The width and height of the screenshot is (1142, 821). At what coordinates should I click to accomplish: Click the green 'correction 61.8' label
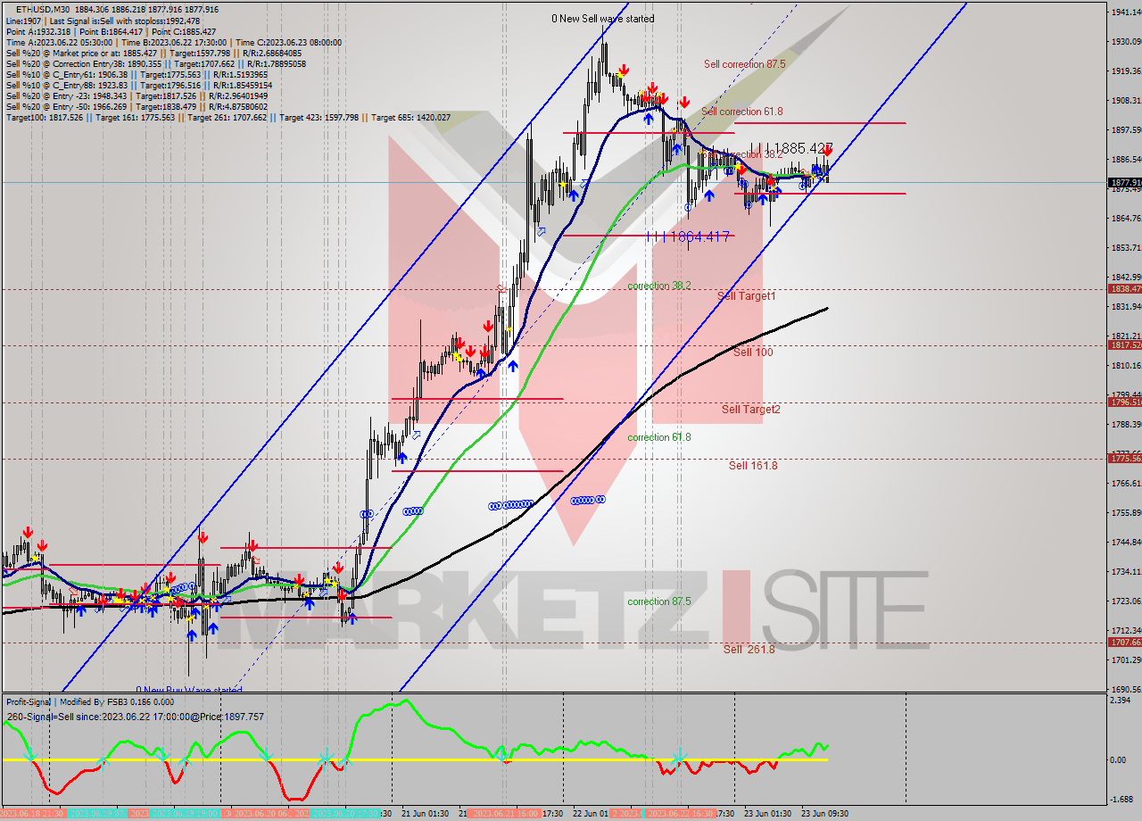coord(658,437)
